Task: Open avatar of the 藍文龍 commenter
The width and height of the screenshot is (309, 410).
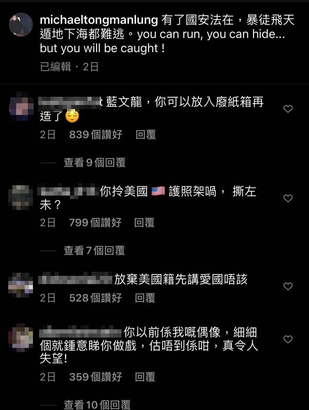Action: pyautogui.click(x=21, y=107)
